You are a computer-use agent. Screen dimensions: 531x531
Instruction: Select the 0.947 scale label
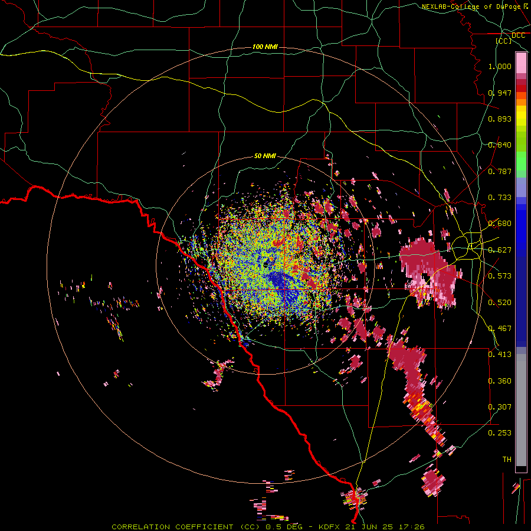click(500, 93)
